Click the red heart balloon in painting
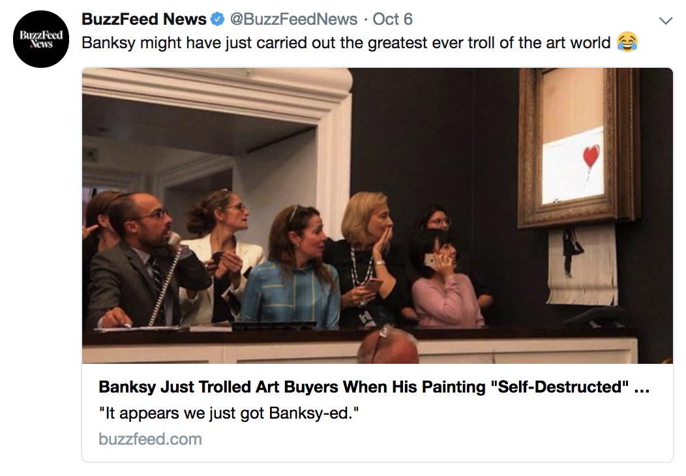 pos(591,156)
